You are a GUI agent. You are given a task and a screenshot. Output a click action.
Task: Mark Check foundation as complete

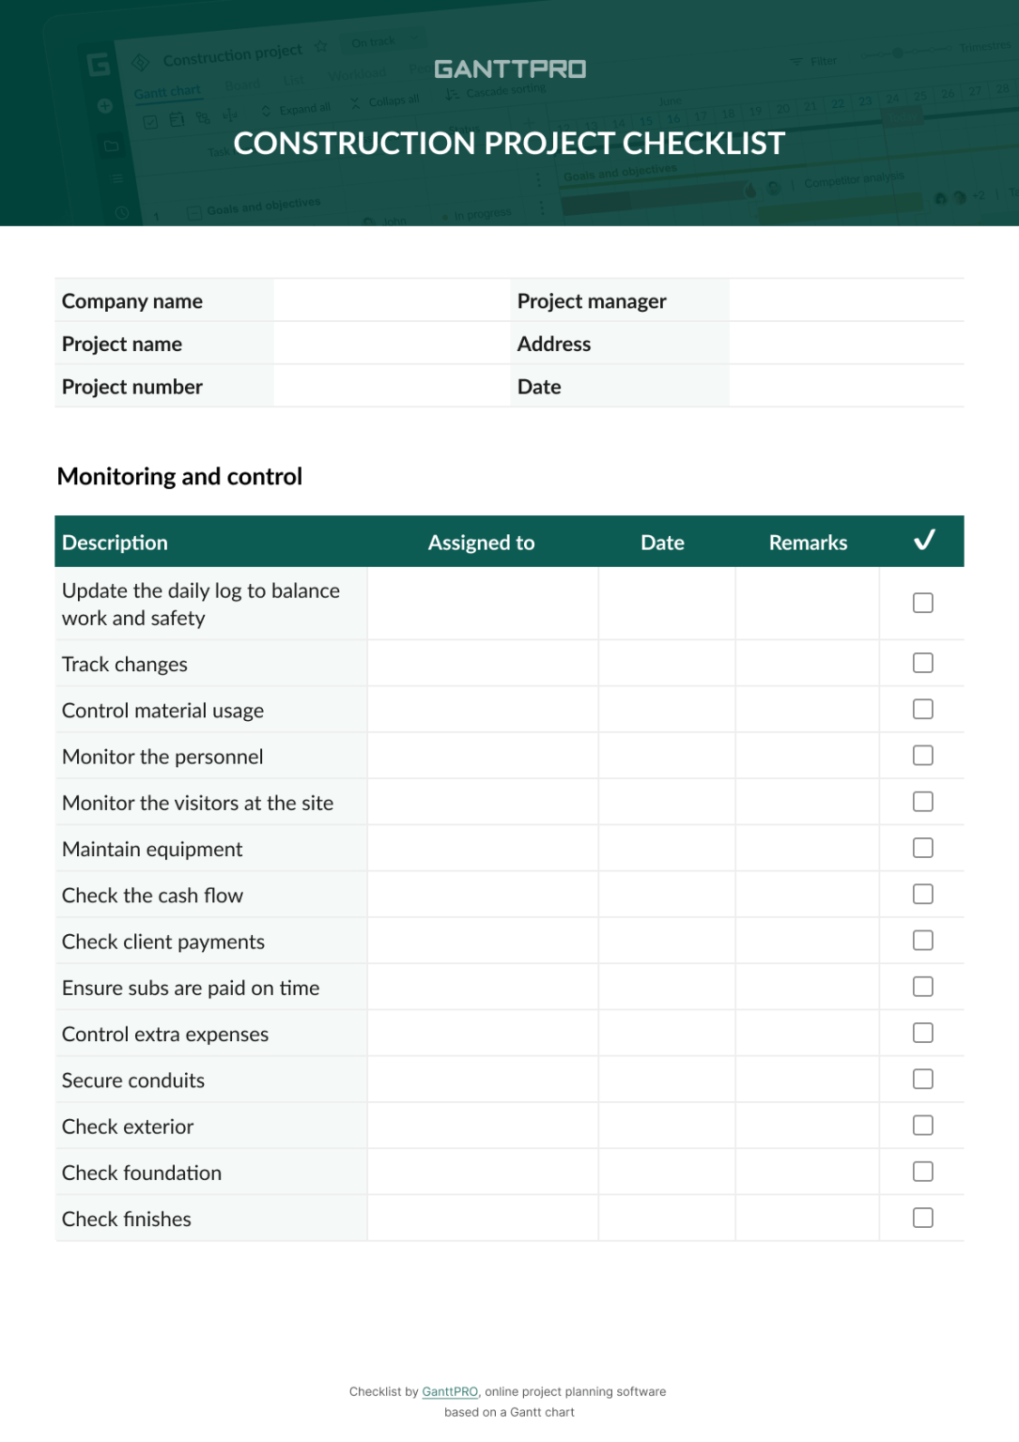tap(921, 1171)
